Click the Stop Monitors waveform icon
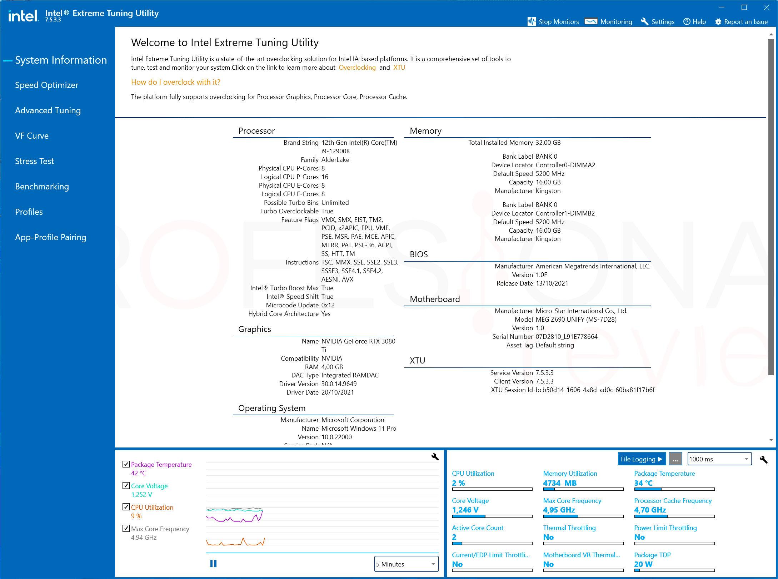The height and width of the screenshot is (579, 778). pos(532,21)
